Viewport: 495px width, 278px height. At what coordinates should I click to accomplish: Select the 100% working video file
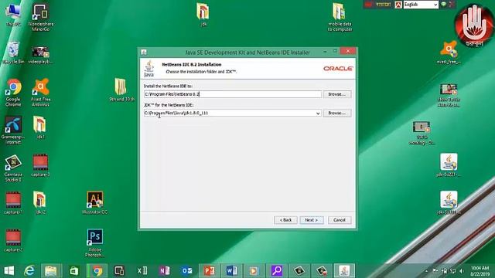(x=422, y=133)
